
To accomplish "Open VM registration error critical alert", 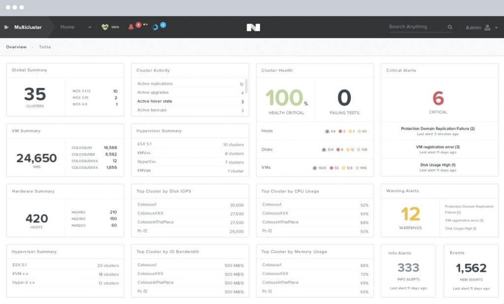I will click(x=438, y=147).
